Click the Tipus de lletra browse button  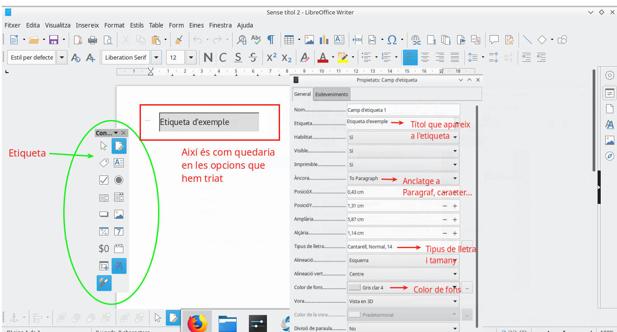click(467, 246)
